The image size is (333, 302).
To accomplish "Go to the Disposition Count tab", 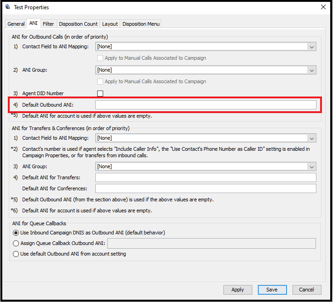I will tap(78, 24).
